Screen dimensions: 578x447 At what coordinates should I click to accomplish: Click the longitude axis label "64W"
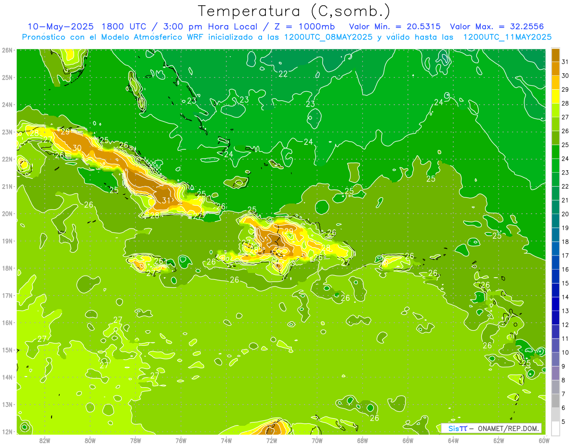(x=453, y=440)
